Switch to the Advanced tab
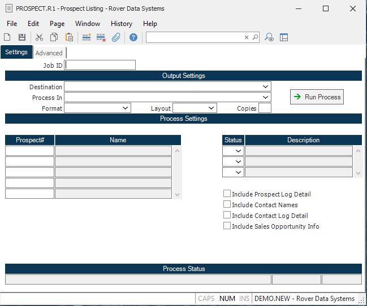 (x=49, y=53)
